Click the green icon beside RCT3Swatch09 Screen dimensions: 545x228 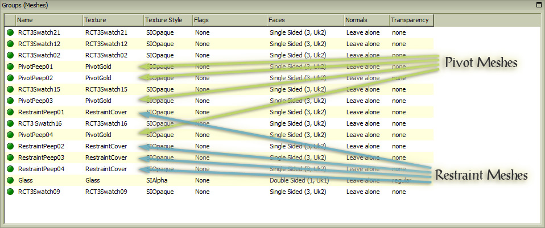point(10,192)
